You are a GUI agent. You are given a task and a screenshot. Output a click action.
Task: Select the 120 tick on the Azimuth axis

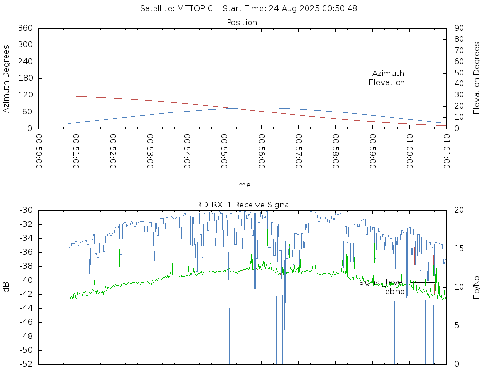pyautogui.click(x=25, y=95)
